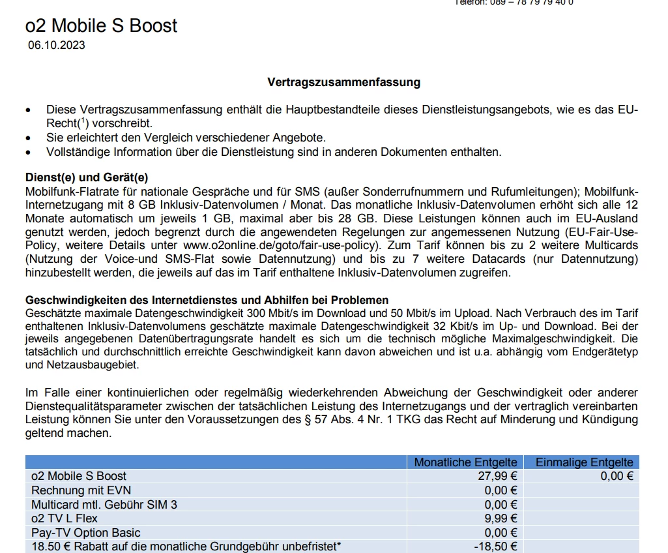Click the 'Pay-TV Option Basic' row label
The width and height of the screenshot is (668, 553).
point(85,533)
